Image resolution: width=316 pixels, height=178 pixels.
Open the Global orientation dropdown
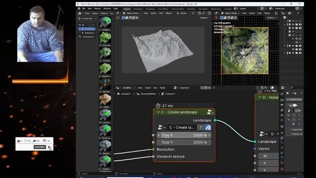(183, 13)
